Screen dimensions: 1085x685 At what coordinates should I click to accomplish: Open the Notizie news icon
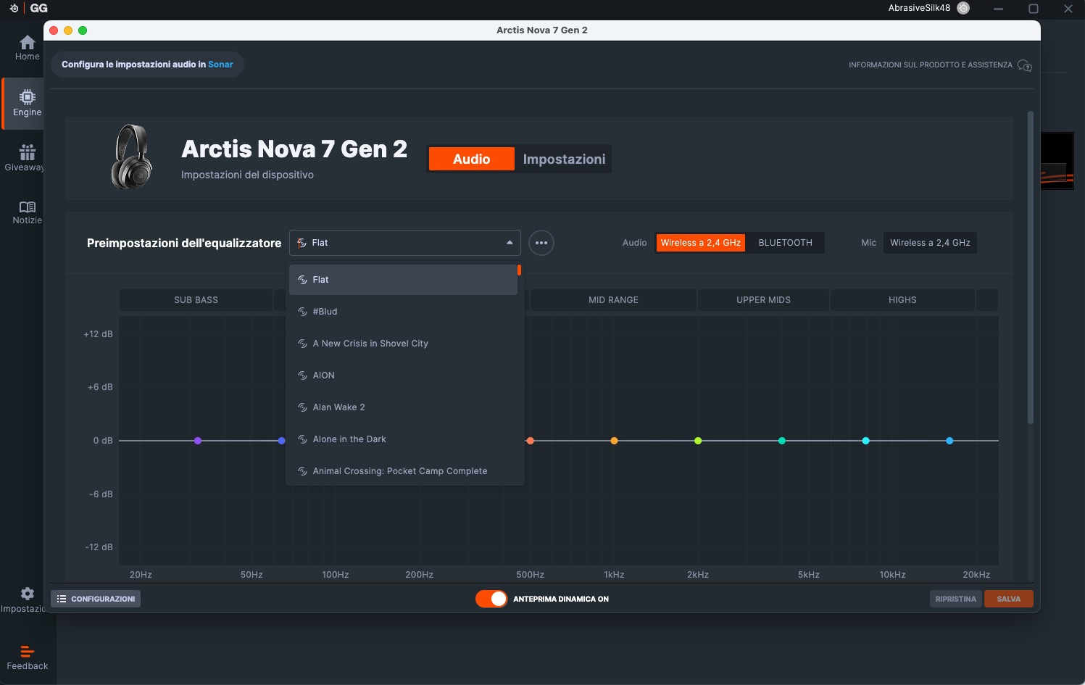click(x=27, y=207)
